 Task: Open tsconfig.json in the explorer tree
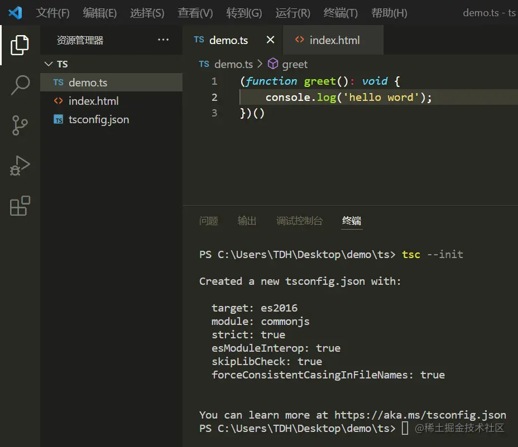pos(111,119)
